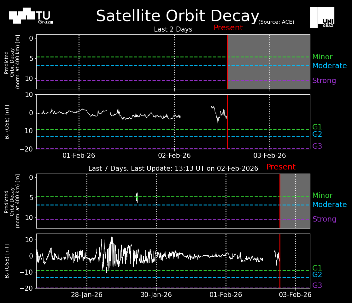
Task: Select the '28-Jan-26' date tick label
Action: (87, 295)
